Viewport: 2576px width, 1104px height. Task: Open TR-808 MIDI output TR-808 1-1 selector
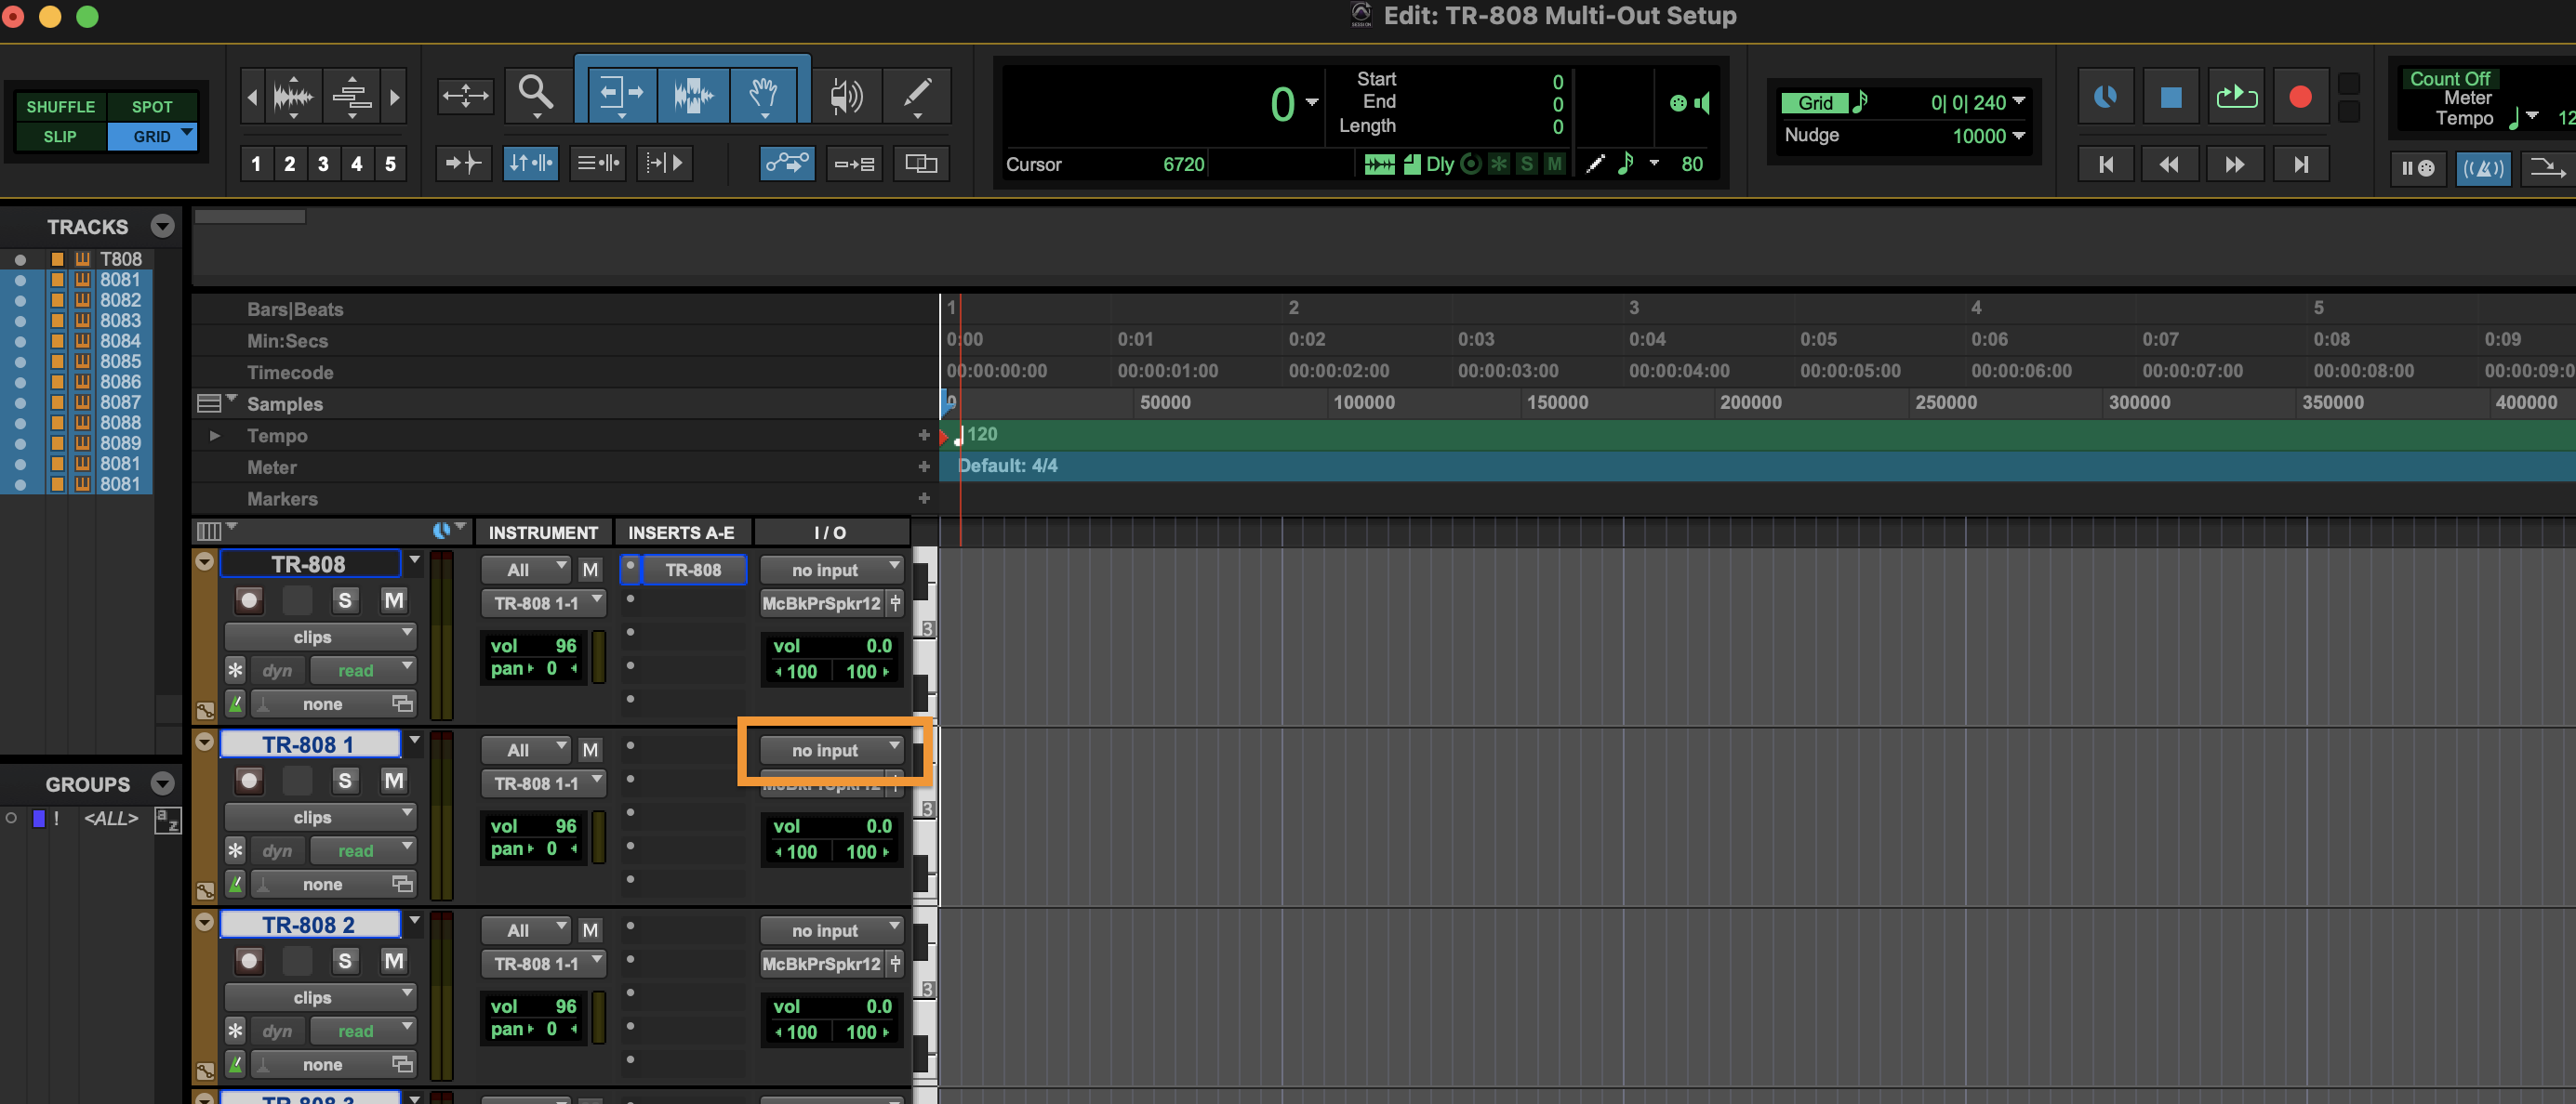tap(543, 602)
